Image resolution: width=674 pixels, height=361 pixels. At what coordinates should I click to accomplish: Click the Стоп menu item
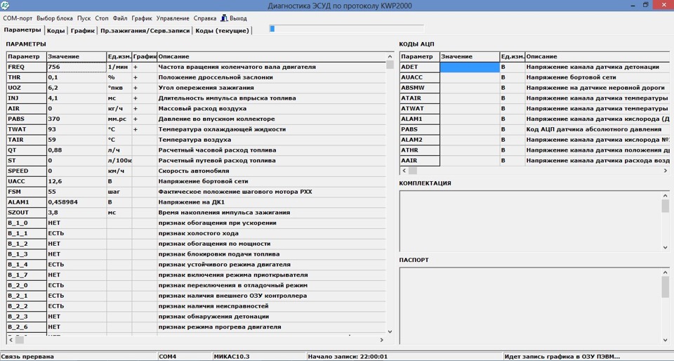pyautogui.click(x=102, y=18)
